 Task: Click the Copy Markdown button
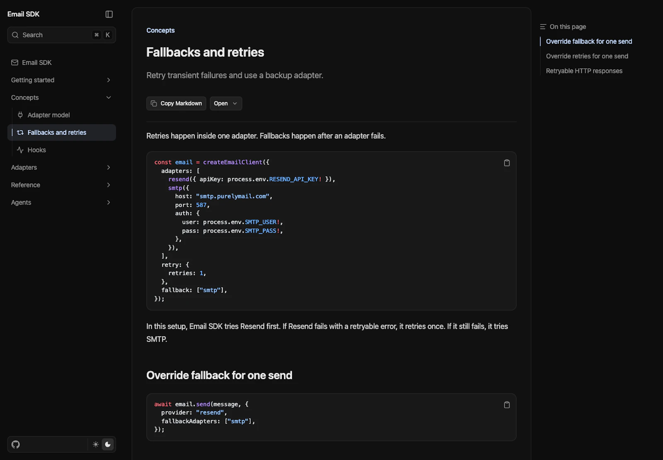(176, 104)
